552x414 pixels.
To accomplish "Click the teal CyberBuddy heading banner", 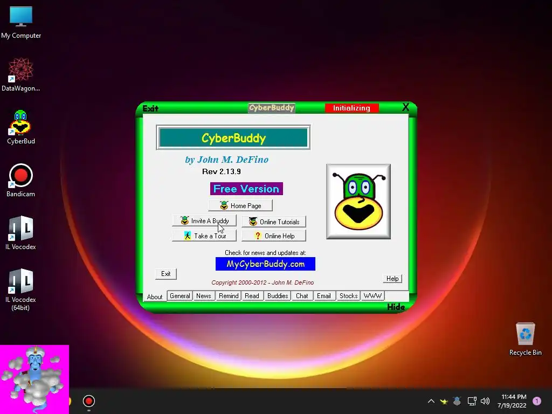I will coord(233,137).
